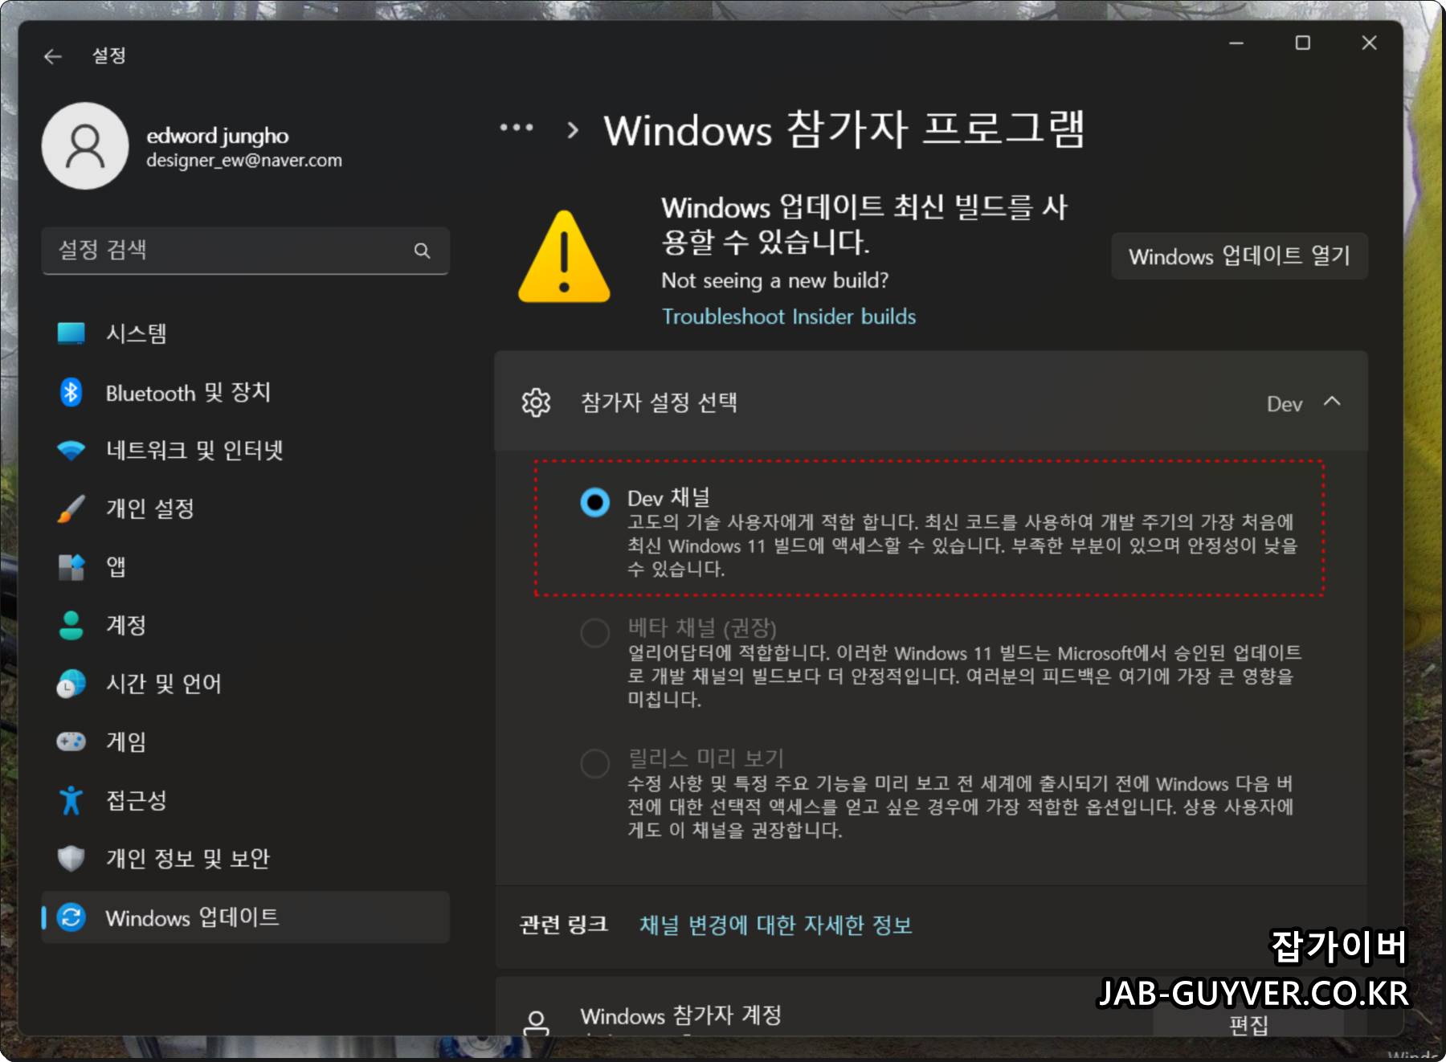This screenshot has width=1446, height=1062.
Task: Click the designer_ew@naver.com account email
Action: 244,161
